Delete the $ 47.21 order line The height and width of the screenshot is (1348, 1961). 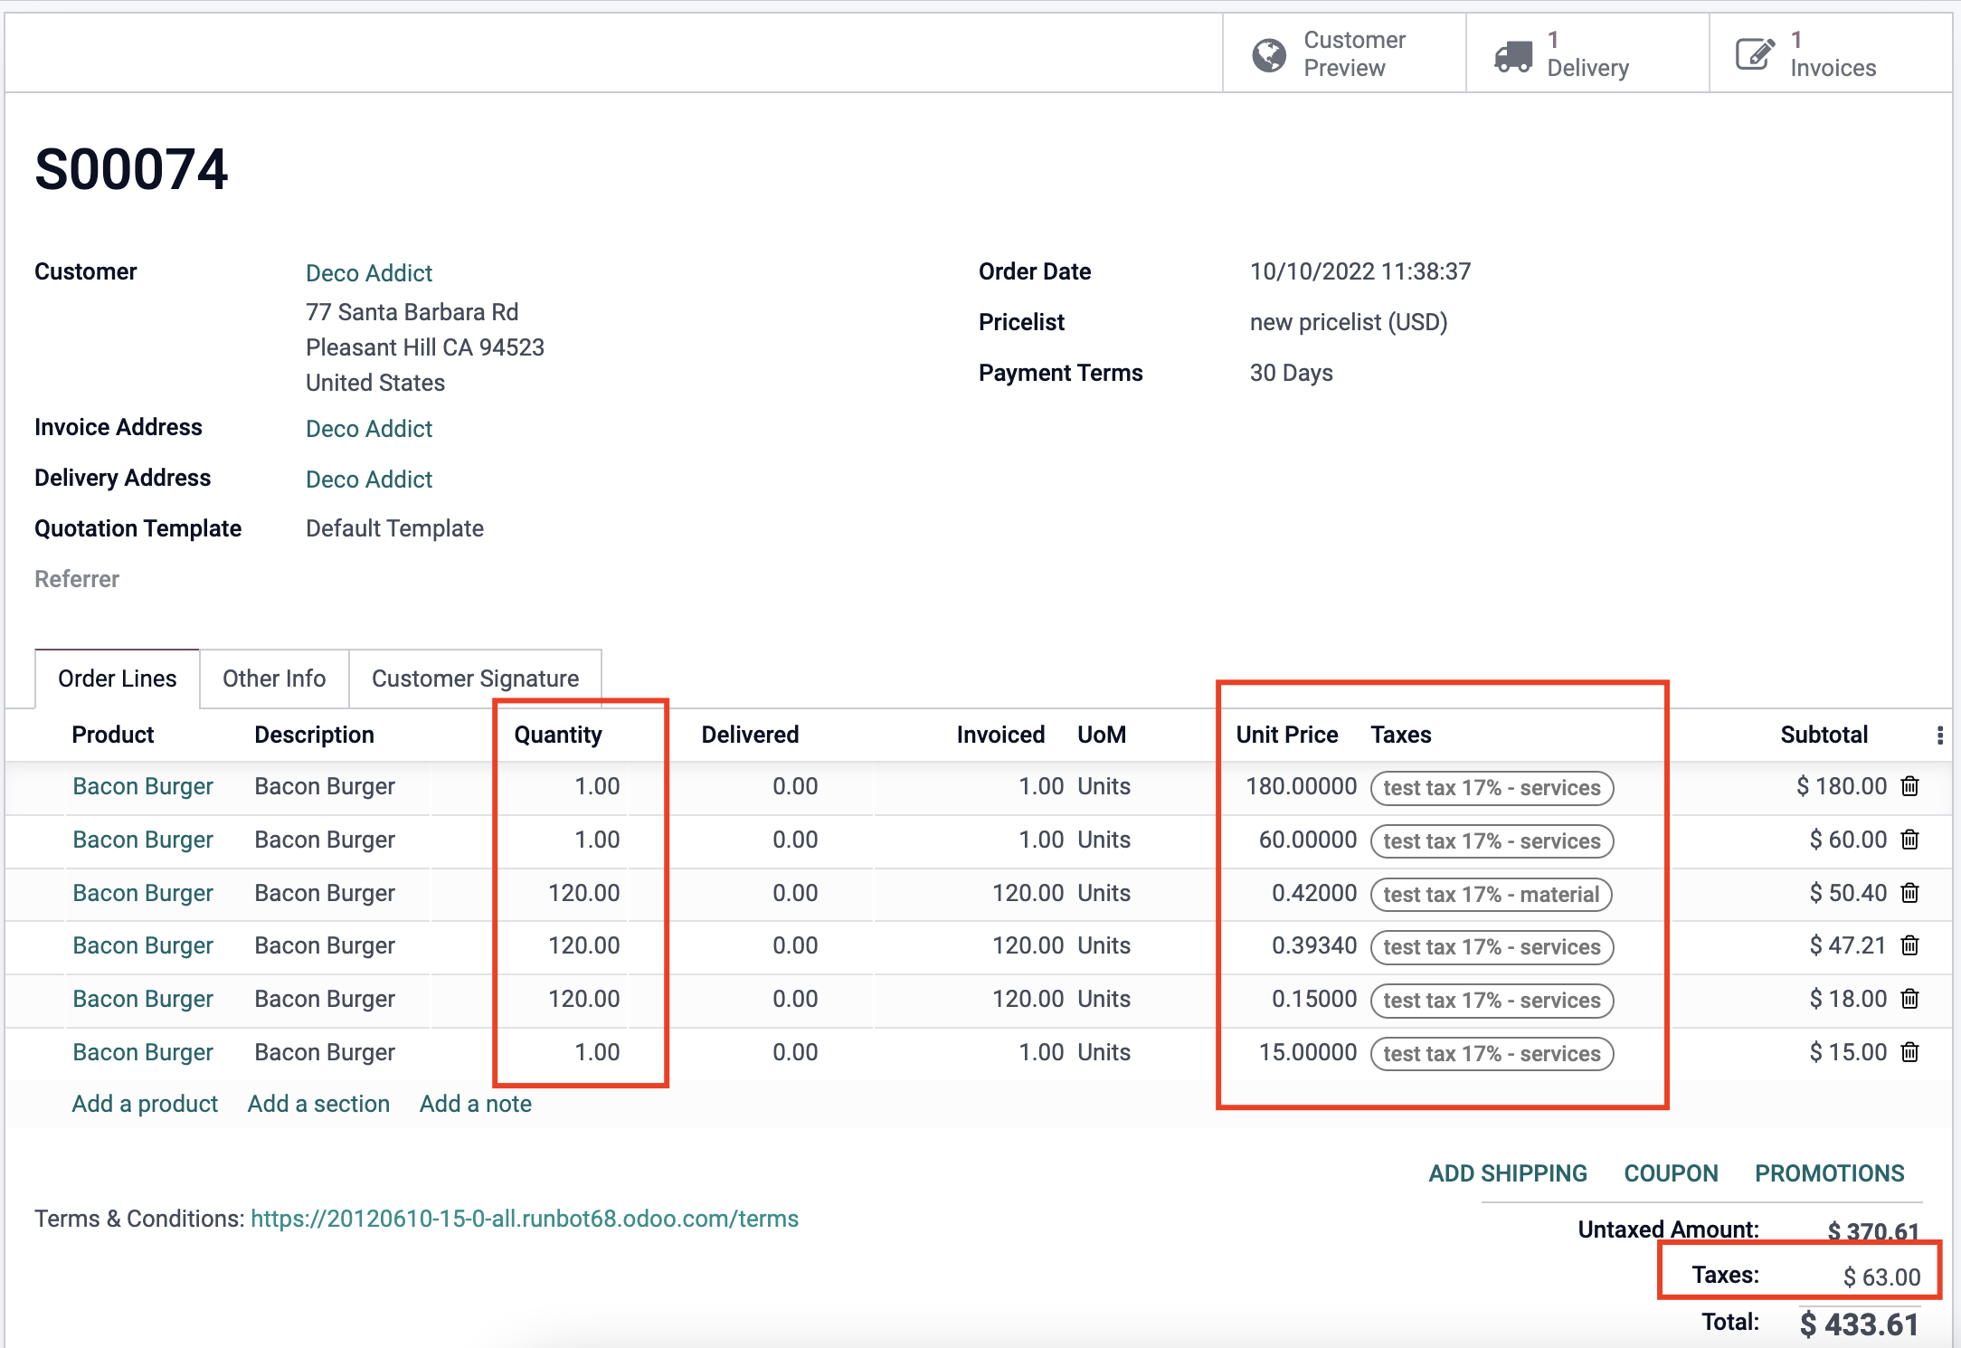[x=1909, y=945]
